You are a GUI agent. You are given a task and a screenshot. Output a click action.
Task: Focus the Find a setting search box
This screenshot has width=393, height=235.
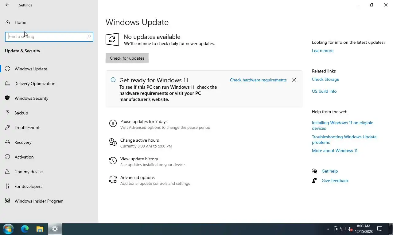pos(49,36)
